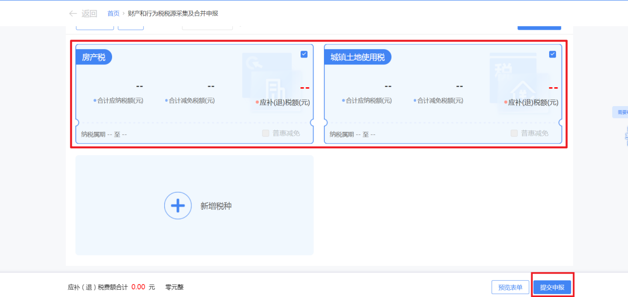Toggle 普惠减免 checkbox in 房产税 card
Screen dimensions: 628x297
point(266,133)
